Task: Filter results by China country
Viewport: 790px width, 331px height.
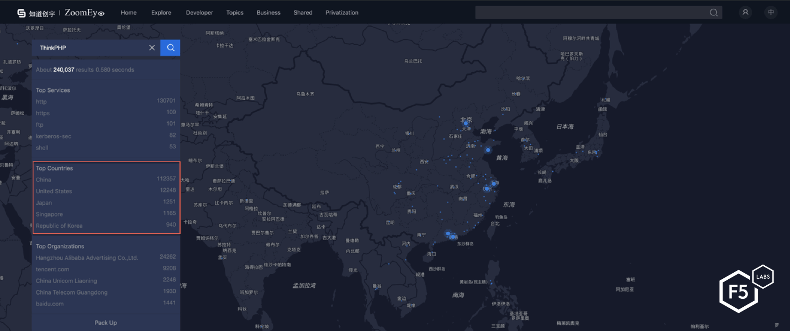Action: click(x=43, y=180)
